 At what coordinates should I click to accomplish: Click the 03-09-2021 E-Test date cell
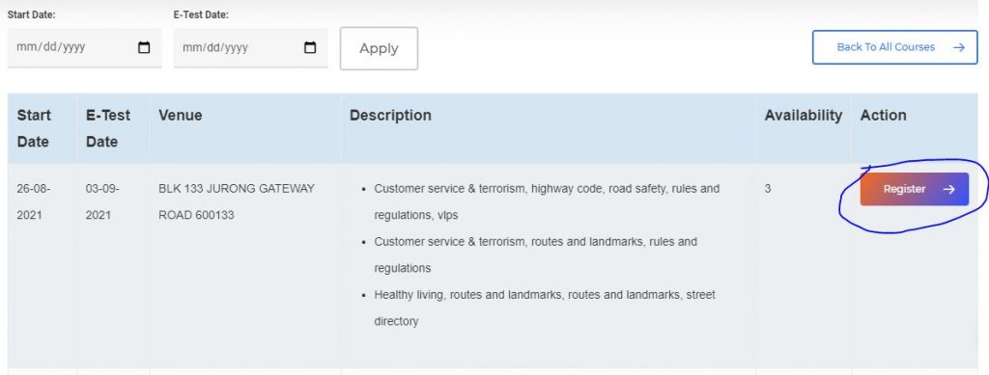[x=102, y=201]
